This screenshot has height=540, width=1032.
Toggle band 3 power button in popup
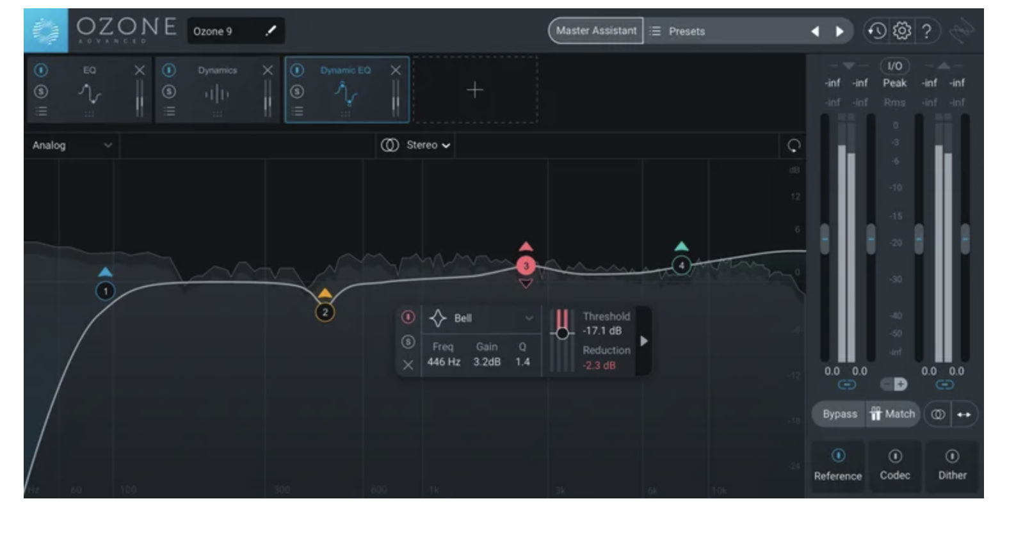pyautogui.click(x=408, y=317)
